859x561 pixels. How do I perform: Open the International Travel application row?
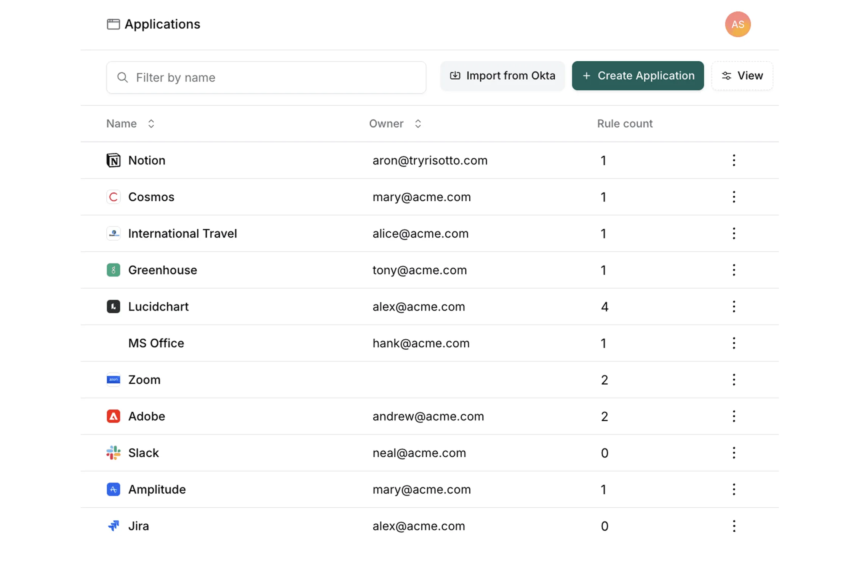click(182, 233)
